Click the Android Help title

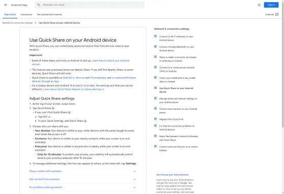tap(19, 5)
